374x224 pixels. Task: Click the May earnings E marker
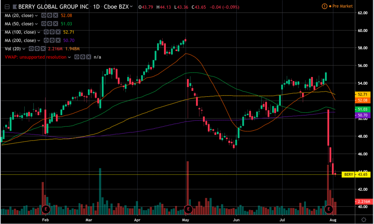click(188, 208)
